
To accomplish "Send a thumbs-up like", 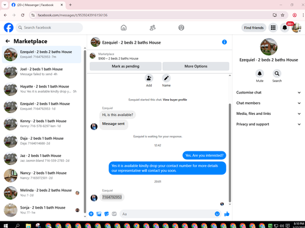I will click(x=227, y=214).
